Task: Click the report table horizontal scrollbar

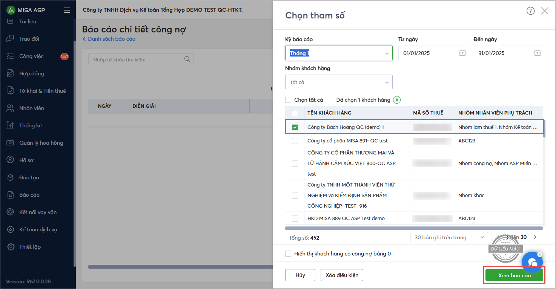Action: tap(180, 267)
